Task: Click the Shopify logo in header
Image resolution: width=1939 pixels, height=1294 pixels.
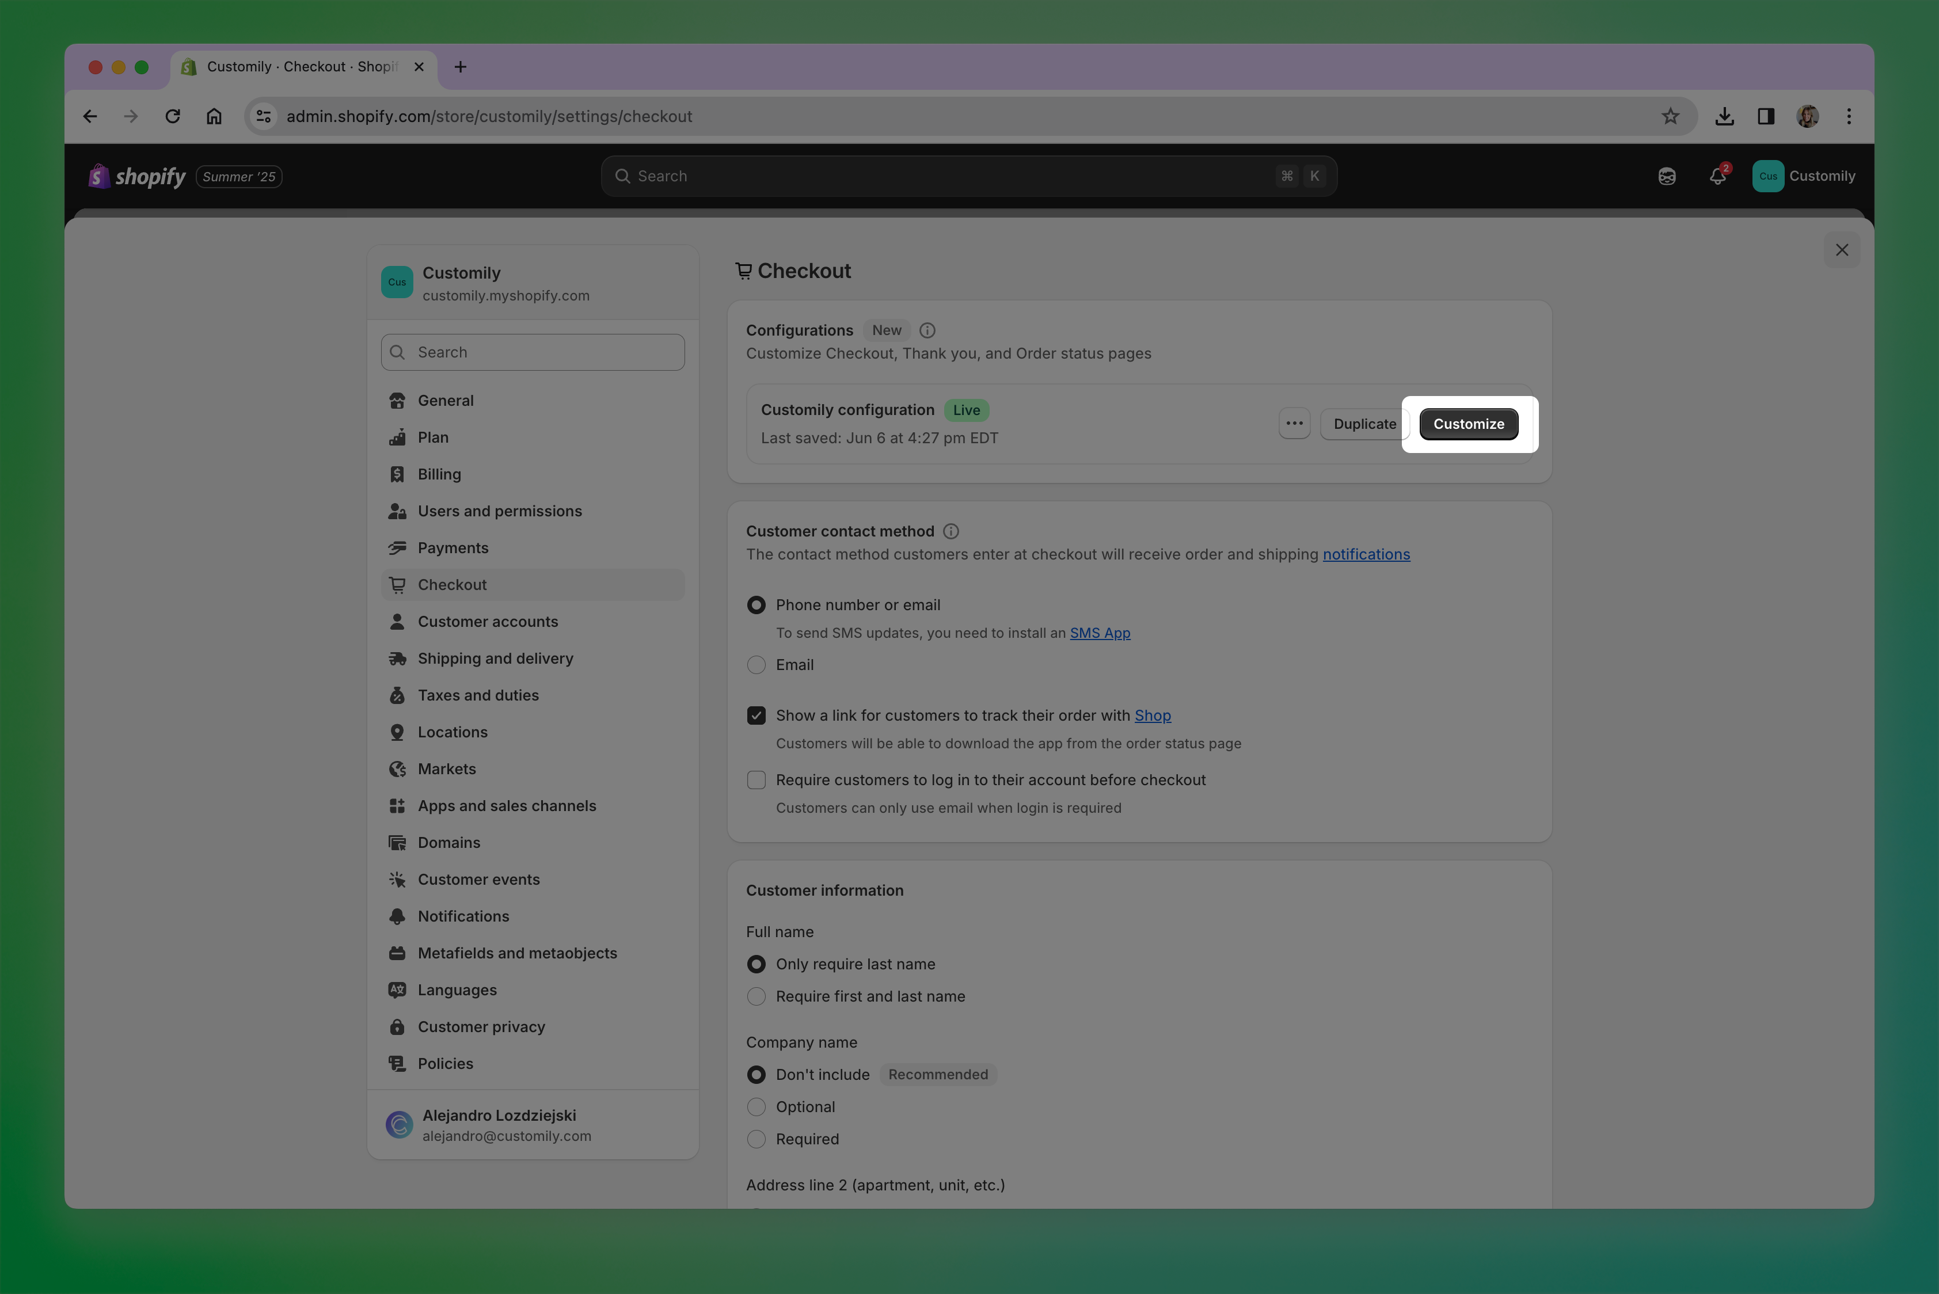Action: click(x=137, y=177)
